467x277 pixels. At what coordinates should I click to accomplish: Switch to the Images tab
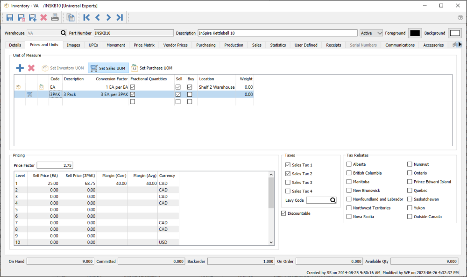[x=73, y=45]
